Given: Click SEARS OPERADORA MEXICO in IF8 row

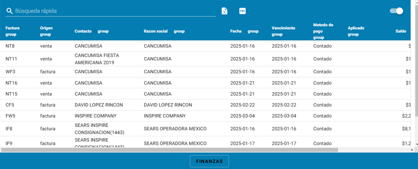Looking at the screenshot, I should 175,128.
